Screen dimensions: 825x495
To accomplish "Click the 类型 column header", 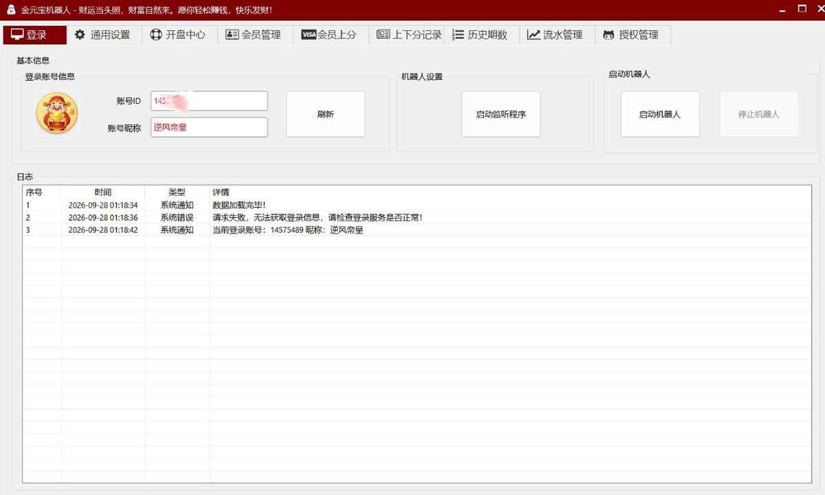I will tap(177, 192).
